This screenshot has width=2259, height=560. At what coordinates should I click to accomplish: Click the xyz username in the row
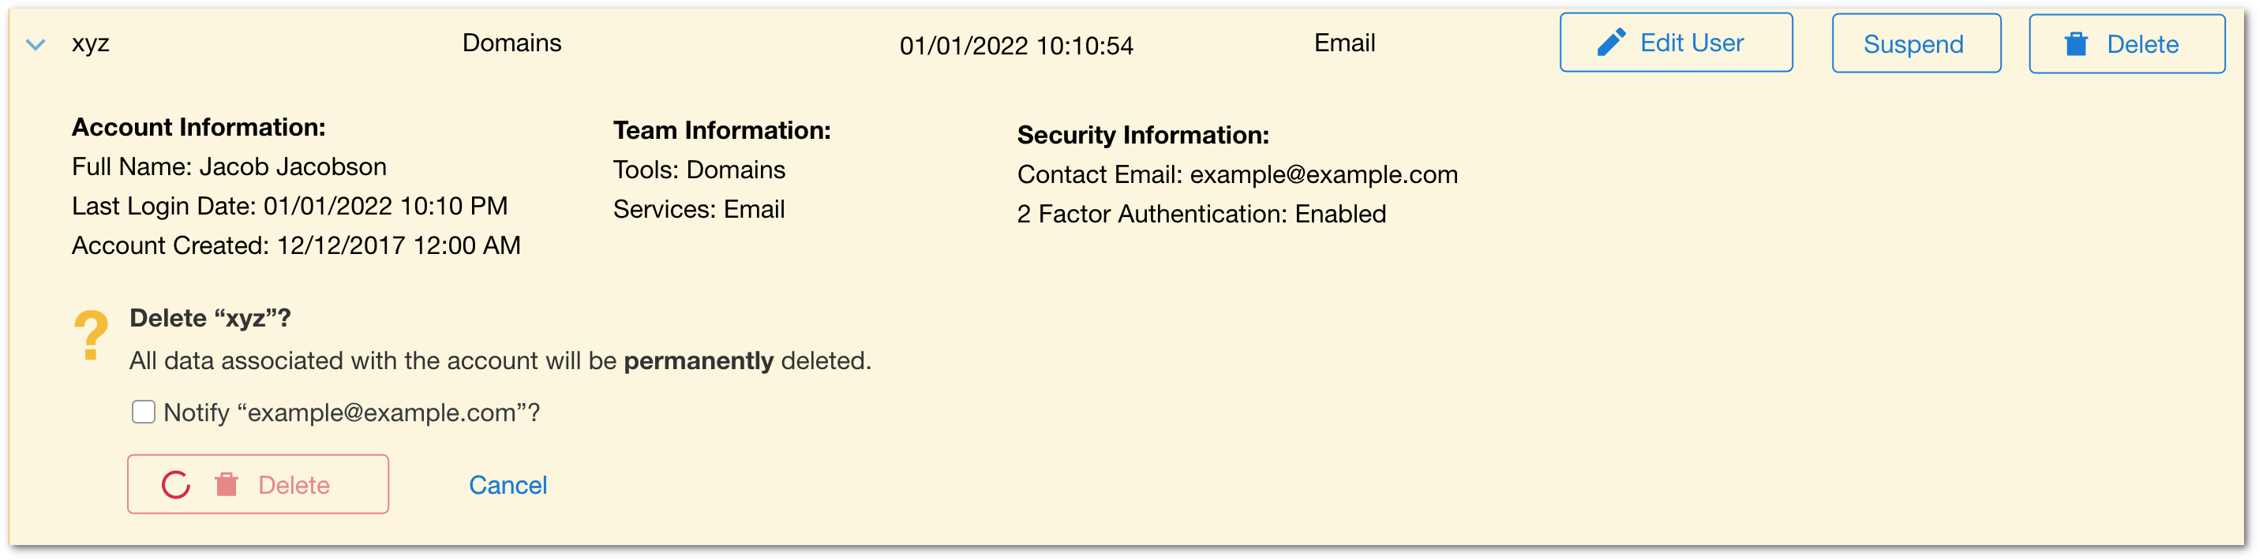[x=90, y=44]
